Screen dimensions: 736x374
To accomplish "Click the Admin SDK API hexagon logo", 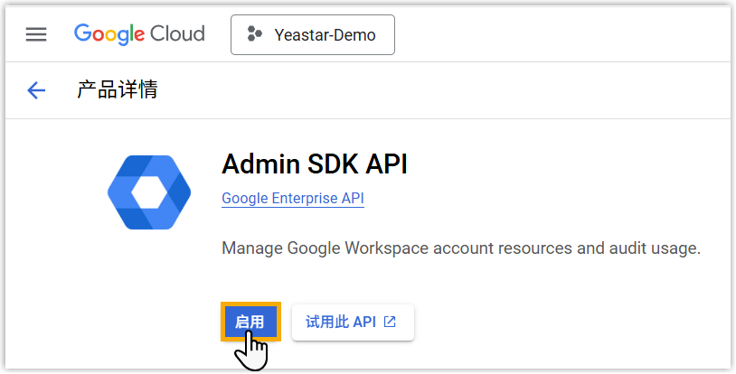I will pos(149,192).
